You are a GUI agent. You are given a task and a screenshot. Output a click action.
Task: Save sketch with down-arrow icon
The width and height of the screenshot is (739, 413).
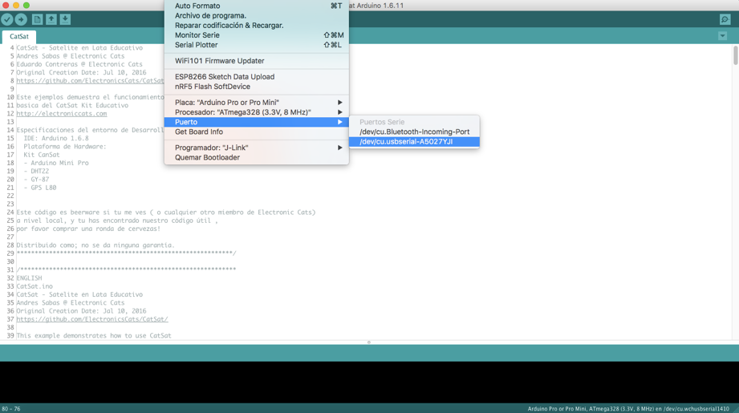click(x=65, y=19)
